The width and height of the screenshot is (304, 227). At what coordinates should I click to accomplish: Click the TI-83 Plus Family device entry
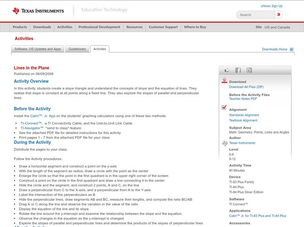pos(242,182)
